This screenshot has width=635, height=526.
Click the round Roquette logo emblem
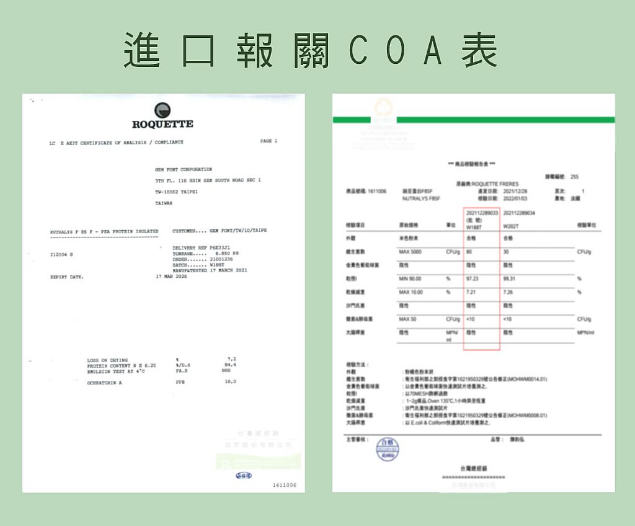click(162, 110)
